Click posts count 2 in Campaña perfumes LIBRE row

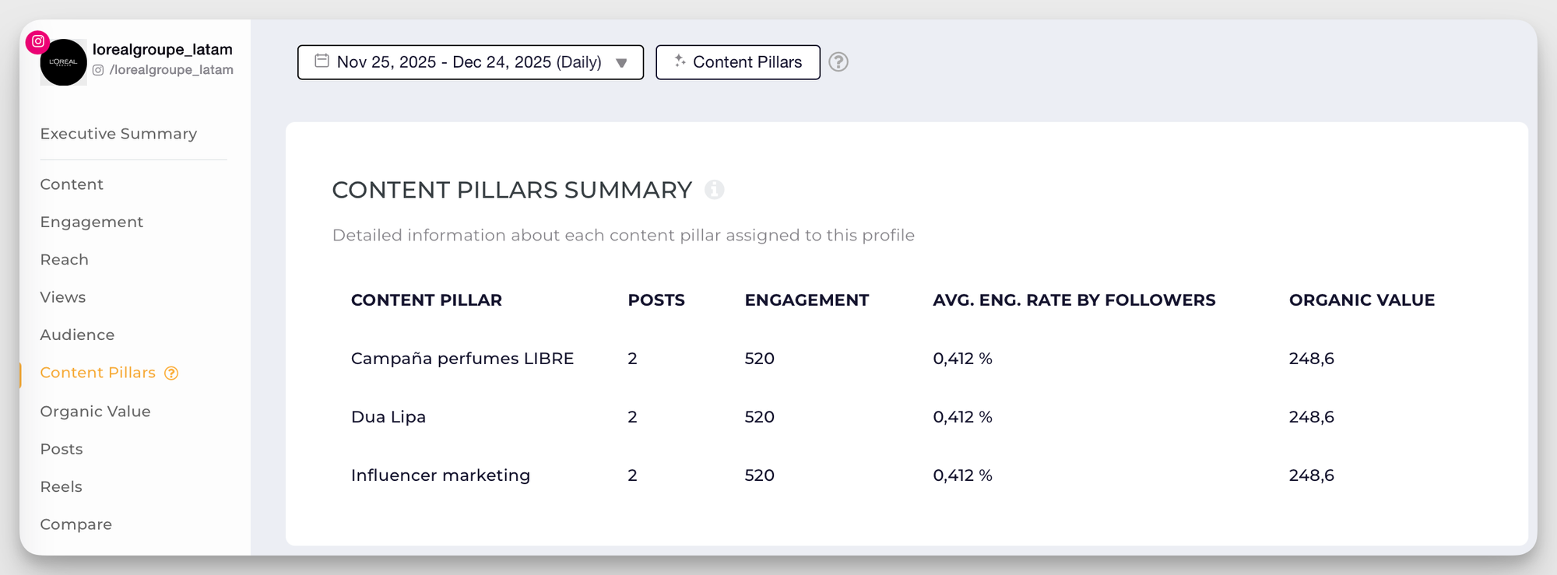(633, 359)
